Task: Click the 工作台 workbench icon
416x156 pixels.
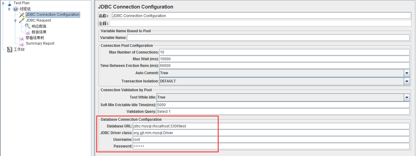Action: [9, 49]
